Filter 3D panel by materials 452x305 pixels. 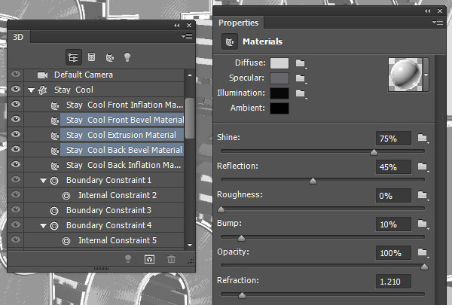109,56
